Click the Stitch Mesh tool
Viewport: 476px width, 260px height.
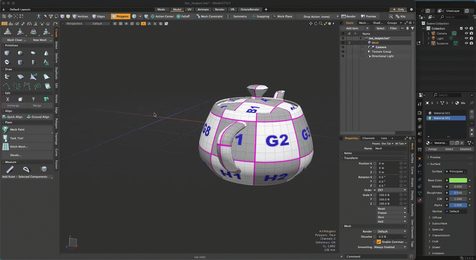tap(19, 147)
